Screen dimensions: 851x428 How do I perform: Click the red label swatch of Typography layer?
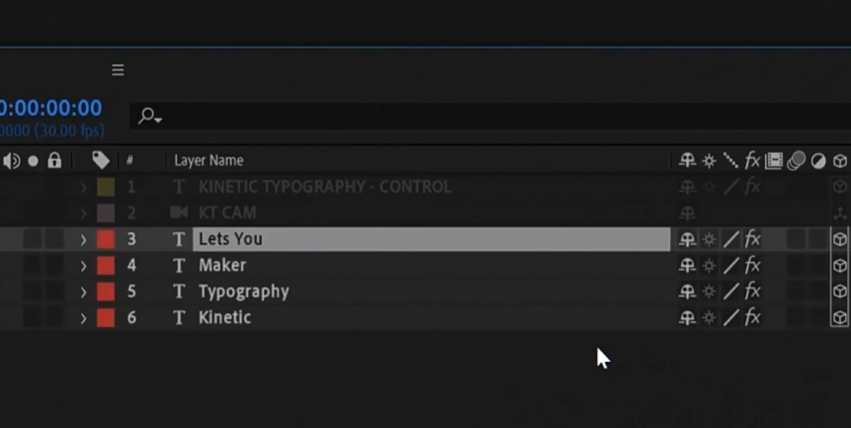point(105,292)
